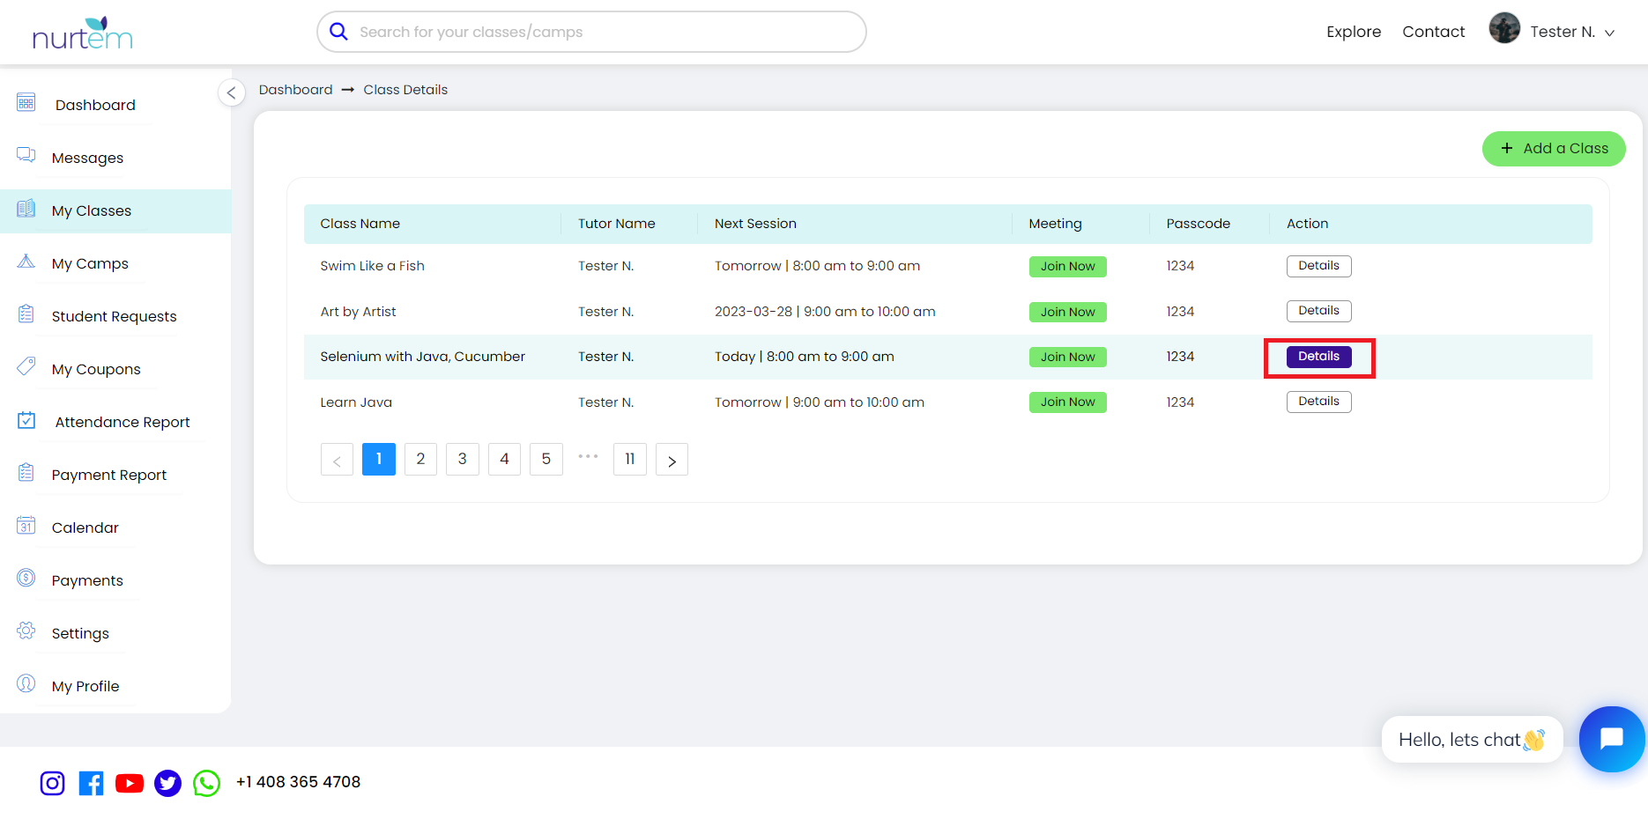Open Attendance Report in the sidebar
The height and width of the screenshot is (819, 1648).
122,422
